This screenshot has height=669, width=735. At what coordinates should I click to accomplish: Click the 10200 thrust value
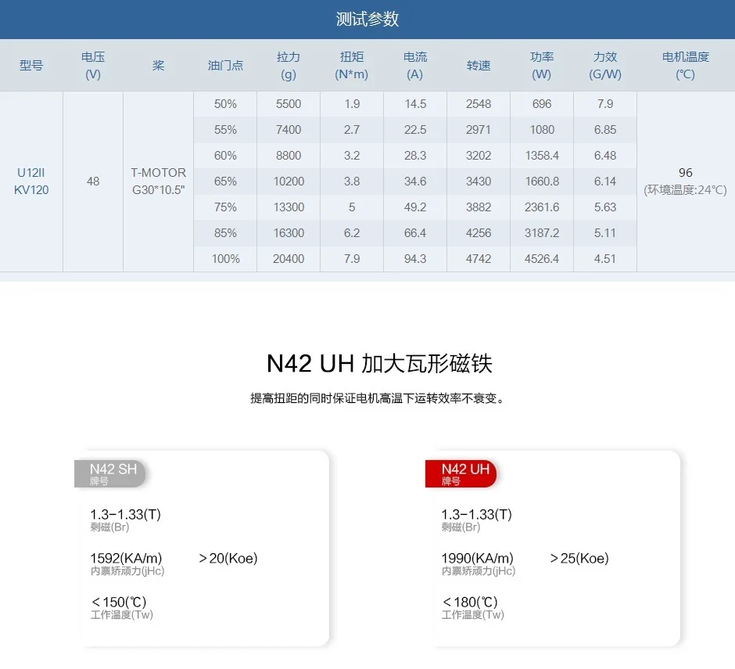[289, 181]
